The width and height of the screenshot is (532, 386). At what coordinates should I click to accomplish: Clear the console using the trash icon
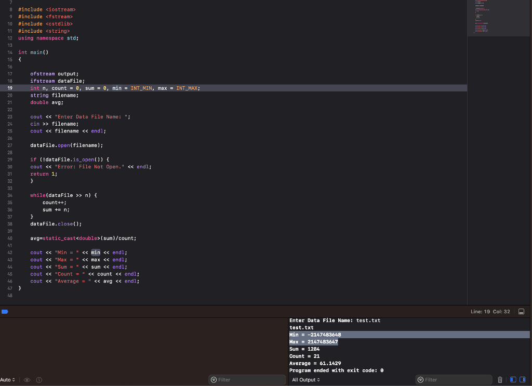pyautogui.click(x=499, y=380)
